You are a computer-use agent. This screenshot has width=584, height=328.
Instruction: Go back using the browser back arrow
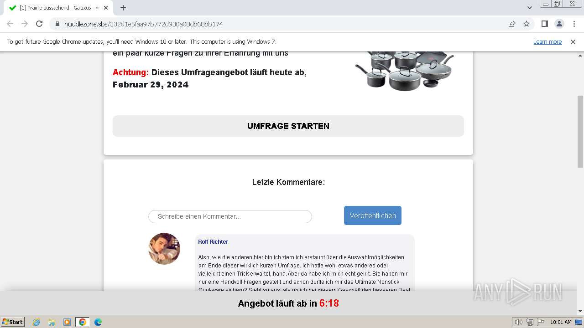10,24
